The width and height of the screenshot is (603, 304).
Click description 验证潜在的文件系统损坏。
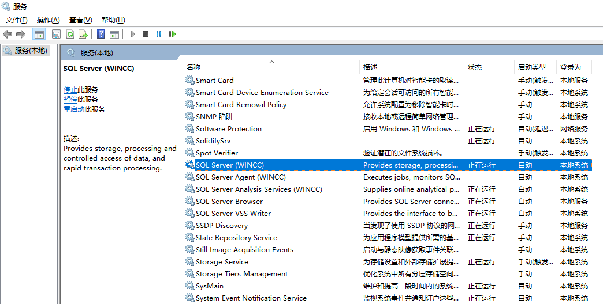403,153
